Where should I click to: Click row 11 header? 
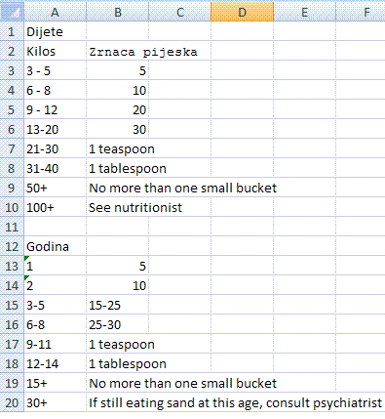[12, 227]
